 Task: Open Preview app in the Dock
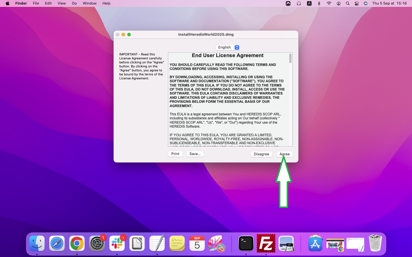pos(286,244)
